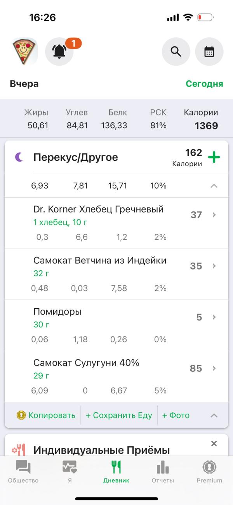Collapse the meal with the bottom bar chevron
This screenshot has width=233, height=505.
coord(214,415)
